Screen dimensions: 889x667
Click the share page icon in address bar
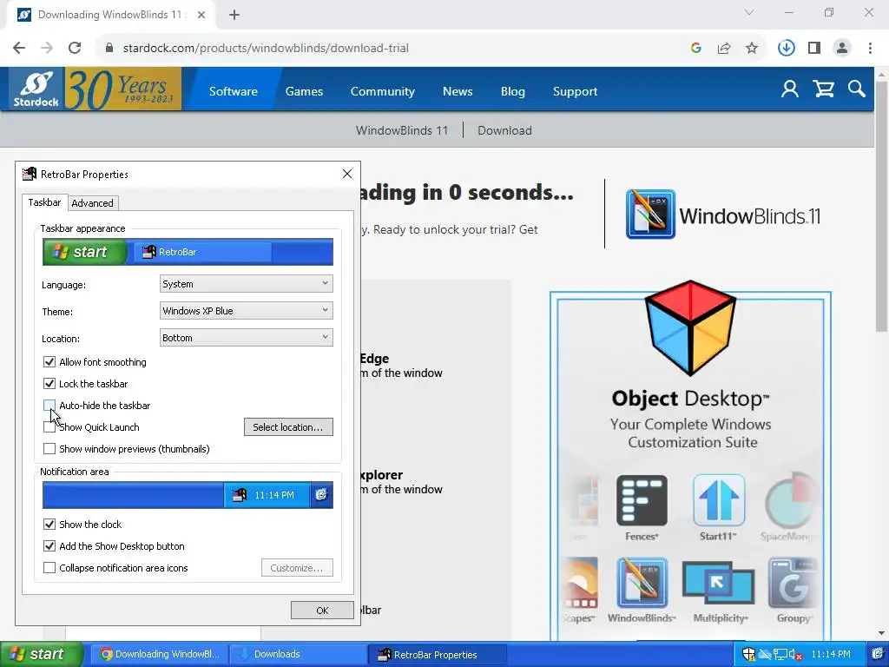(724, 48)
